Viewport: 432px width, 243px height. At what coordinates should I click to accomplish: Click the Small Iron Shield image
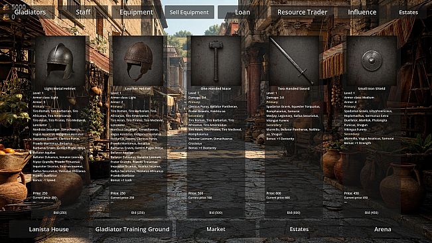(372, 61)
